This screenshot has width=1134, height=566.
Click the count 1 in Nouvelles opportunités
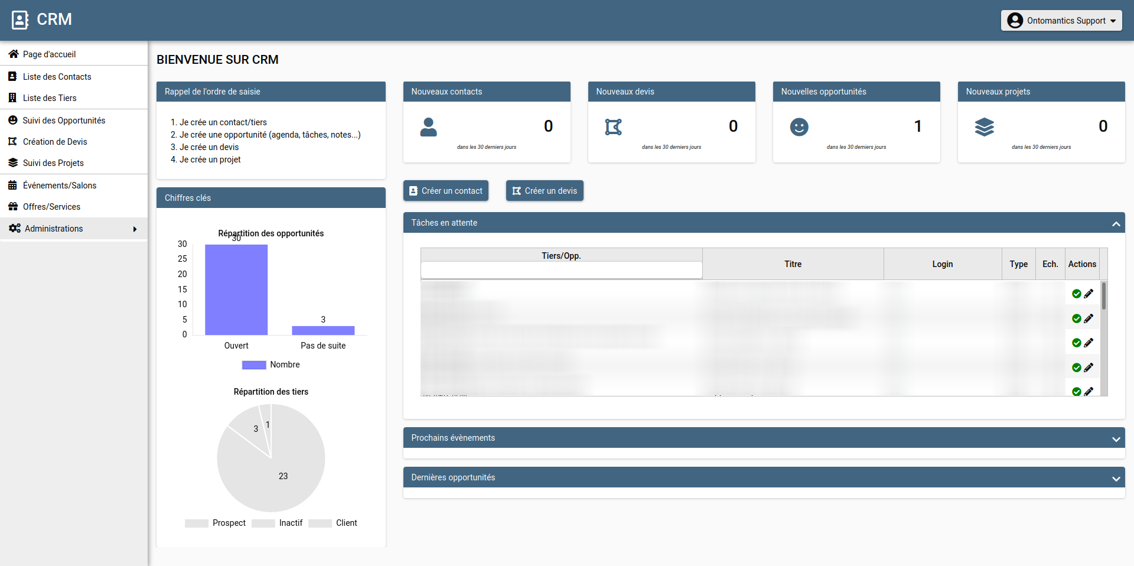pos(918,126)
